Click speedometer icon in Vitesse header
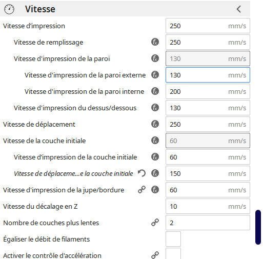 pyautogui.click(x=9, y=9)
